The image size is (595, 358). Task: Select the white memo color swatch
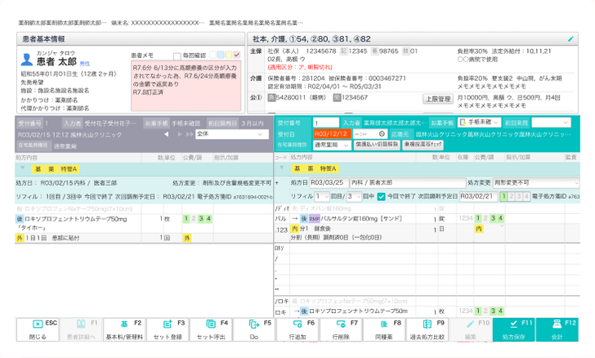(x=213, y=55)
